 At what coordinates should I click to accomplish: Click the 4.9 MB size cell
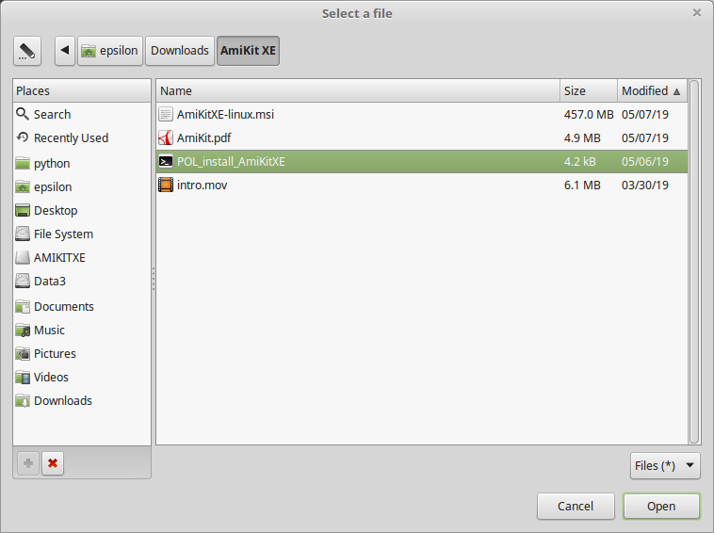582,137
